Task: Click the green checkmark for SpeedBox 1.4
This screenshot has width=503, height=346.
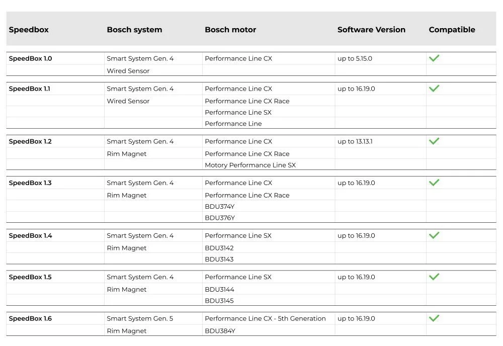Action: pyautogui.click(x=434, y=235)
